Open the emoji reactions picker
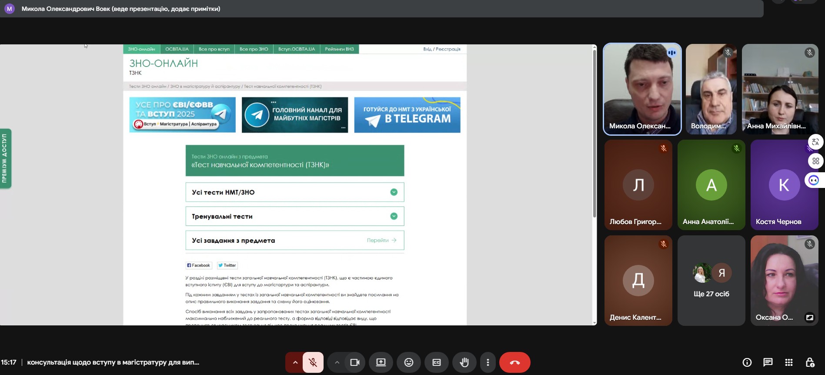This screenshot has height=375, width=825. 409,362
